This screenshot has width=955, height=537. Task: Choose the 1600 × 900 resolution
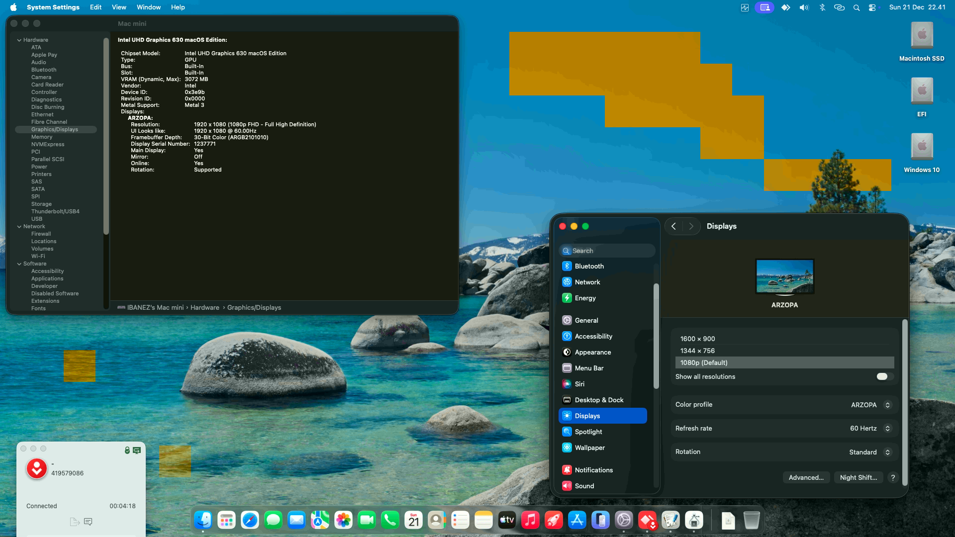784,339
